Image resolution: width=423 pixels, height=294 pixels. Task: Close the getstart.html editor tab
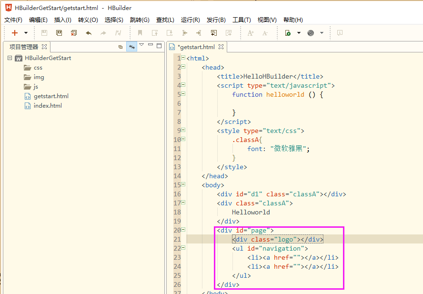[221, 47]
